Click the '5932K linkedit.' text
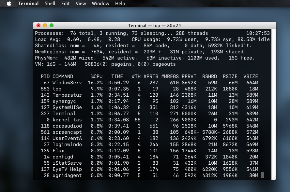 [x=230, y=46]
